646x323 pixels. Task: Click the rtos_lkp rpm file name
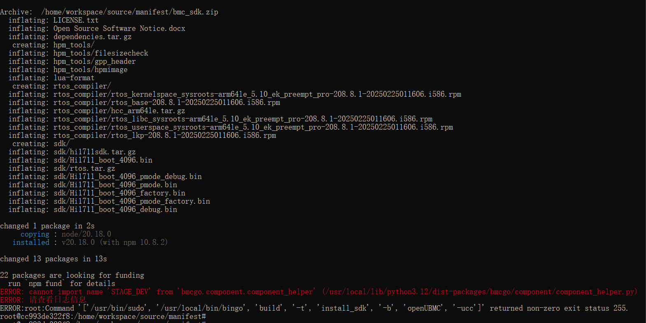164,135
